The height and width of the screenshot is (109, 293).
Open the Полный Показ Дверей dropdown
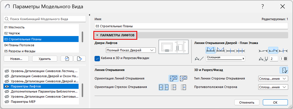[x=131, y=50]
